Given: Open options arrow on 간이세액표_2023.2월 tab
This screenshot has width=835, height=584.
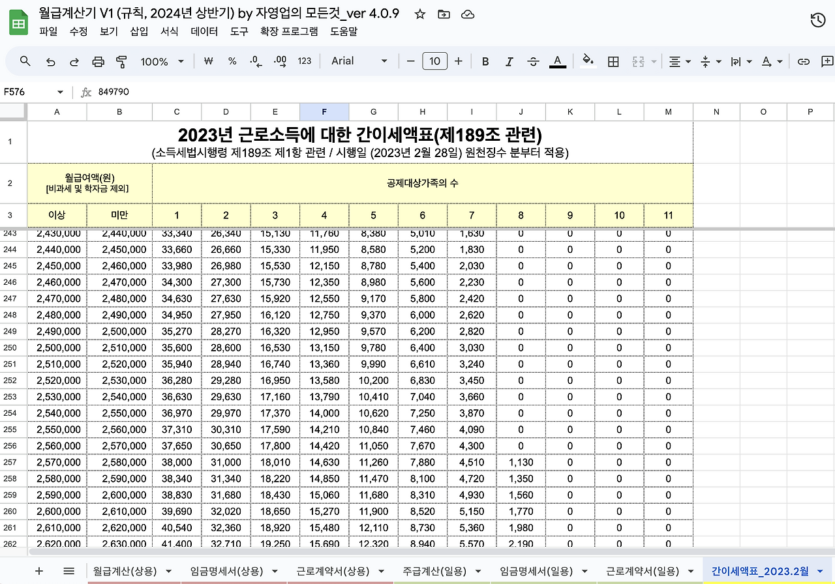Looking at the screenshot, I should (820, 572).
